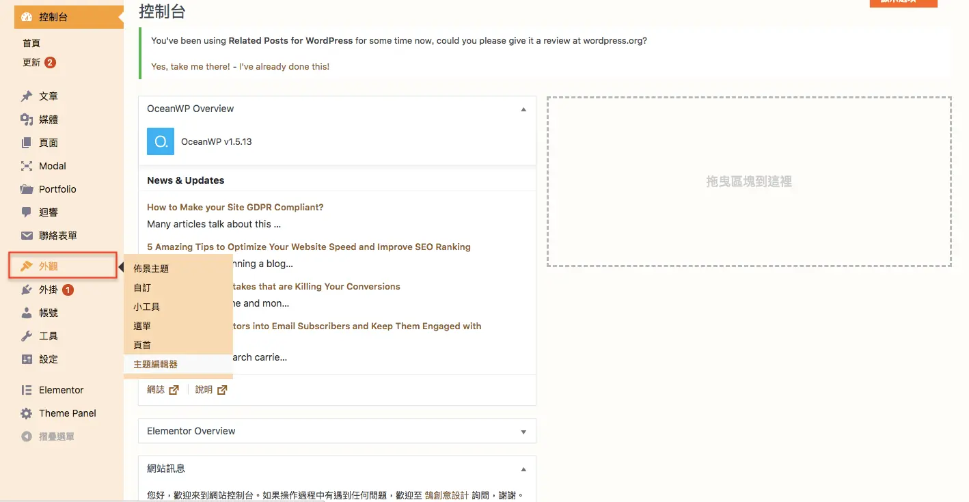Viewport: 969px width, 502px height.
Task: Click the wrench icon for 工具
Action: coord(27,336)
